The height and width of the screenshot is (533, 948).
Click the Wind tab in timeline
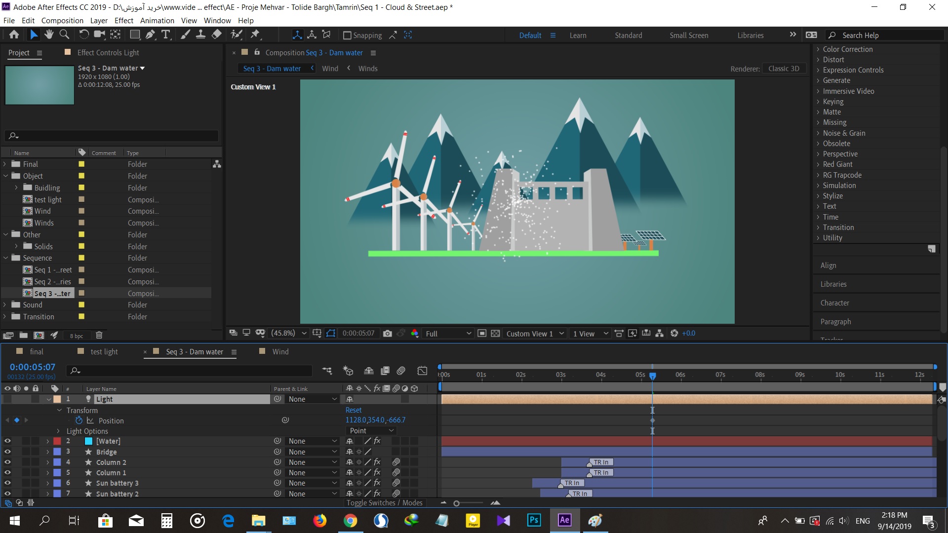click(279, 351)
